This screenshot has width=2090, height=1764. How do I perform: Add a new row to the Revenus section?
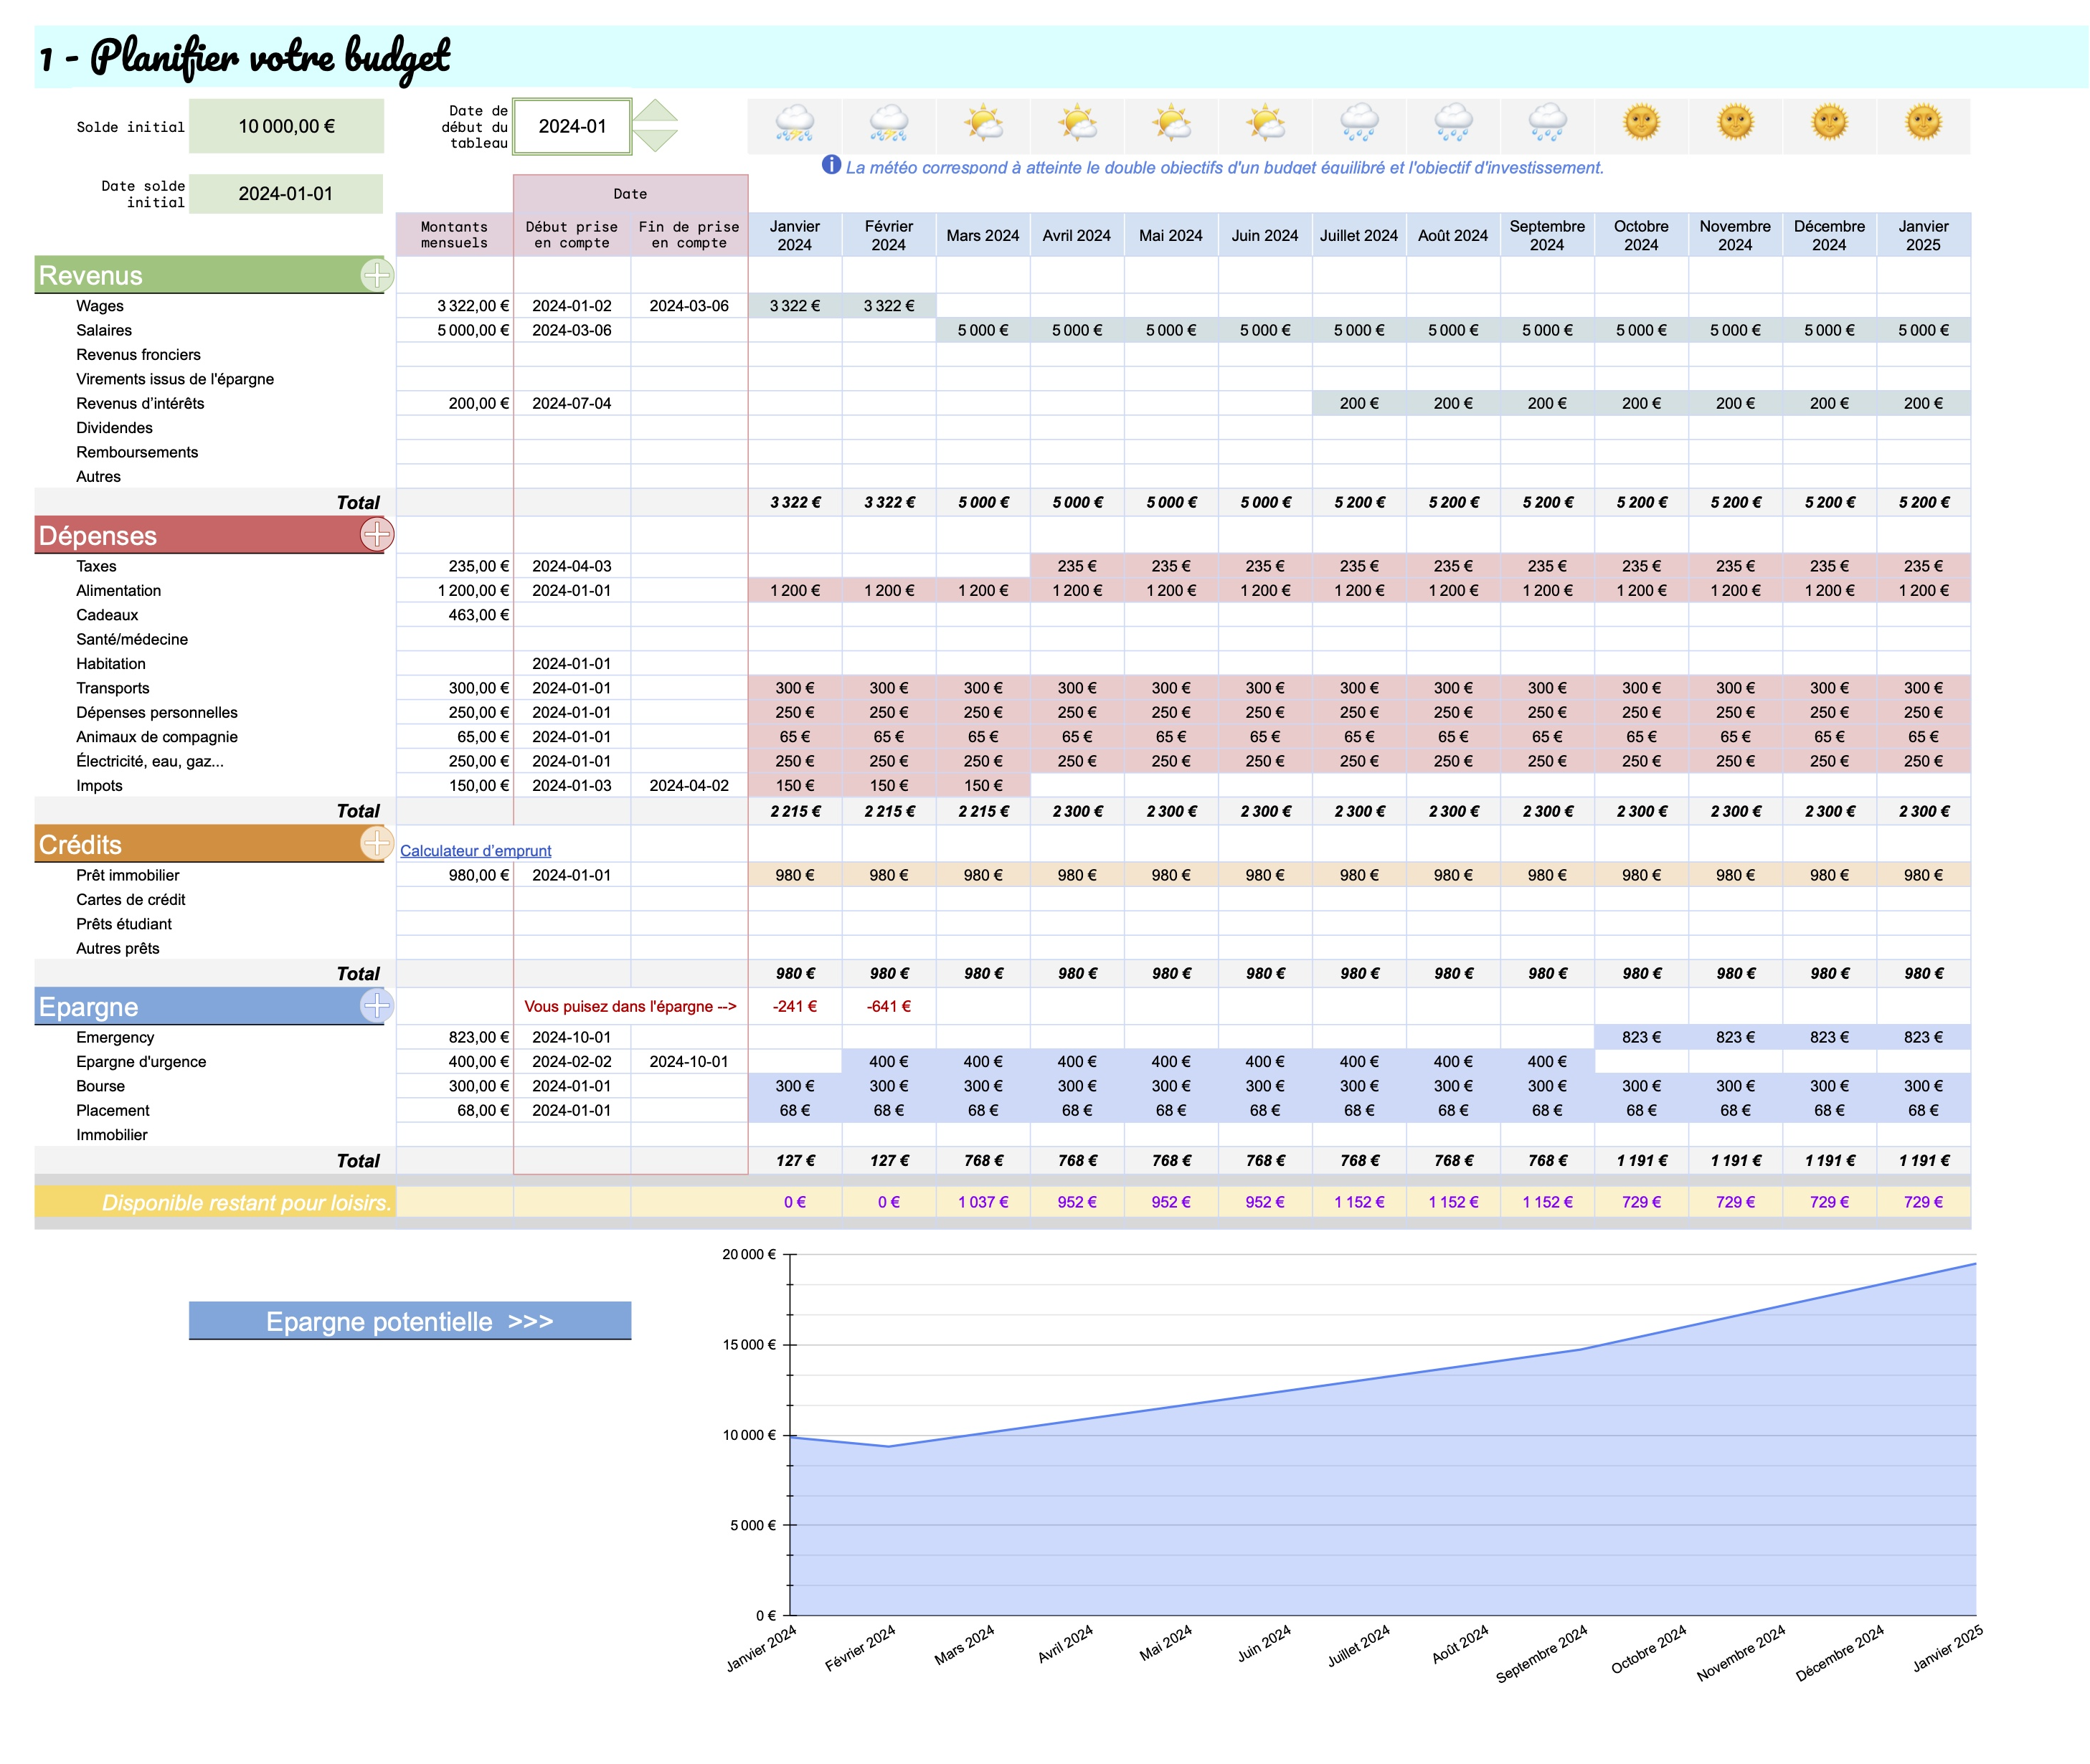tap(378, 277)
